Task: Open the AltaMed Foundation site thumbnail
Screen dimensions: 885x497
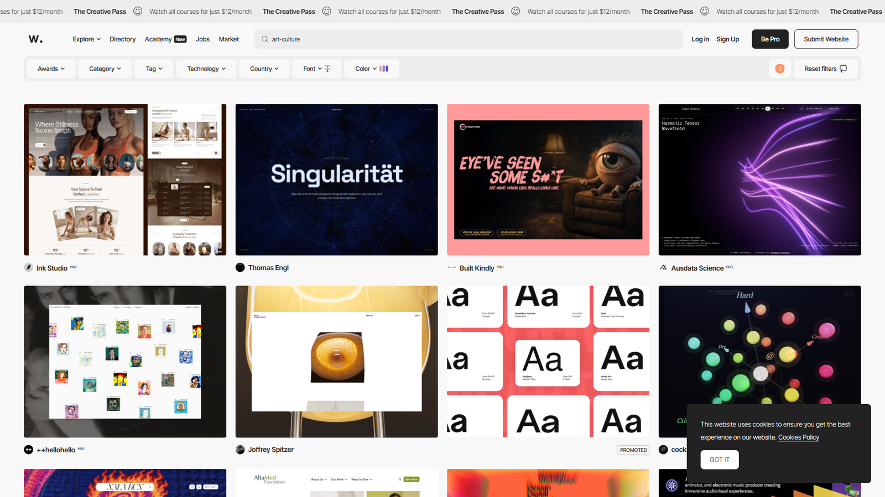Action: [x=336, y=483]
